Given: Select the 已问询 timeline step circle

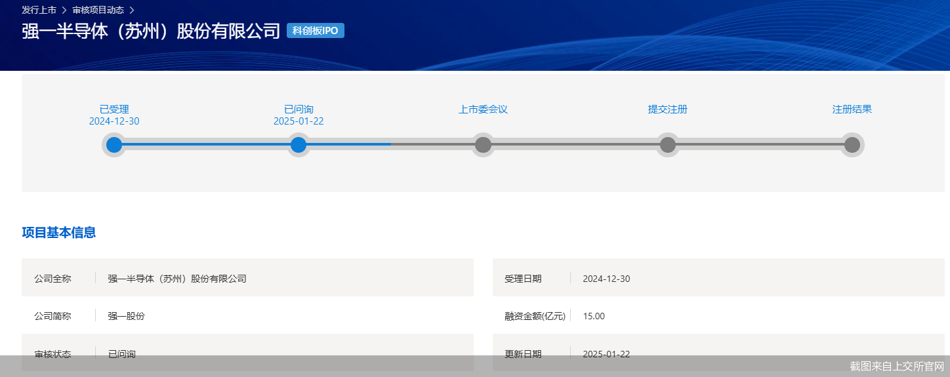Looking at the screenshot, I should click(x=299, y=144).
